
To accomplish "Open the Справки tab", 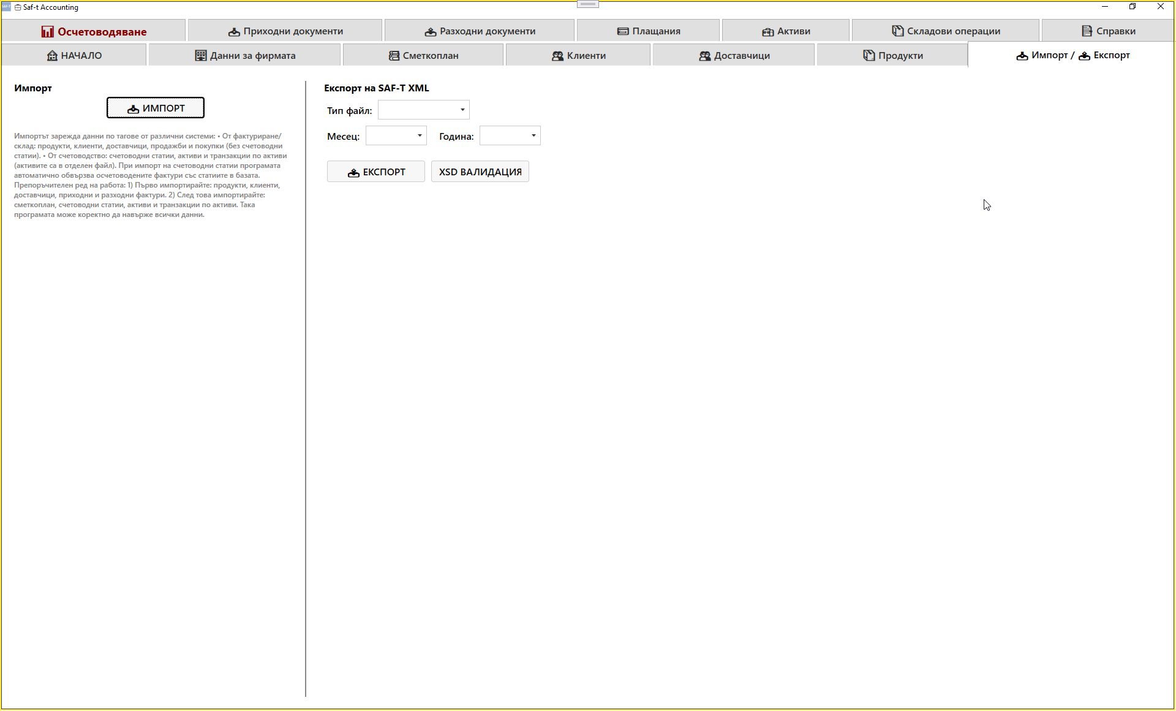I will 1108,31.
